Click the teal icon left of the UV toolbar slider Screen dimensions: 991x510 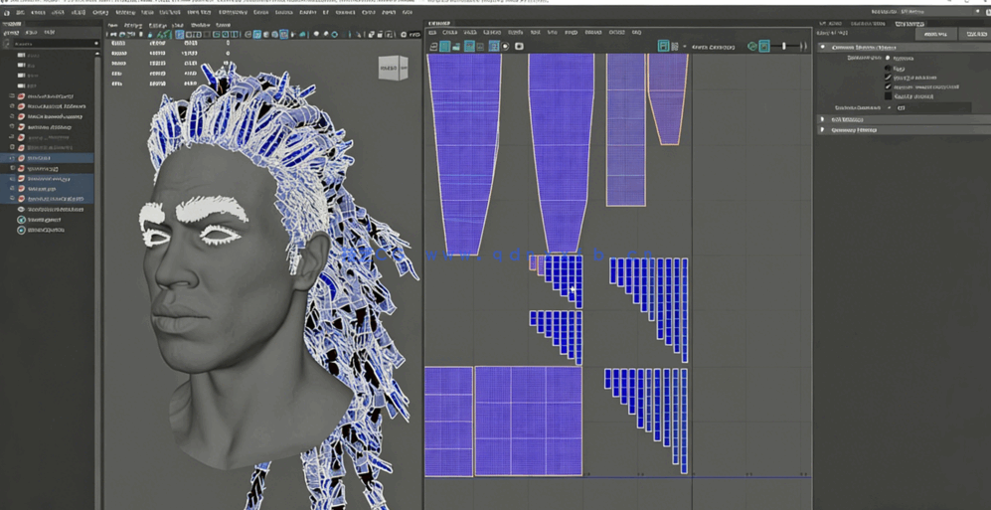(x=763, y=47)
